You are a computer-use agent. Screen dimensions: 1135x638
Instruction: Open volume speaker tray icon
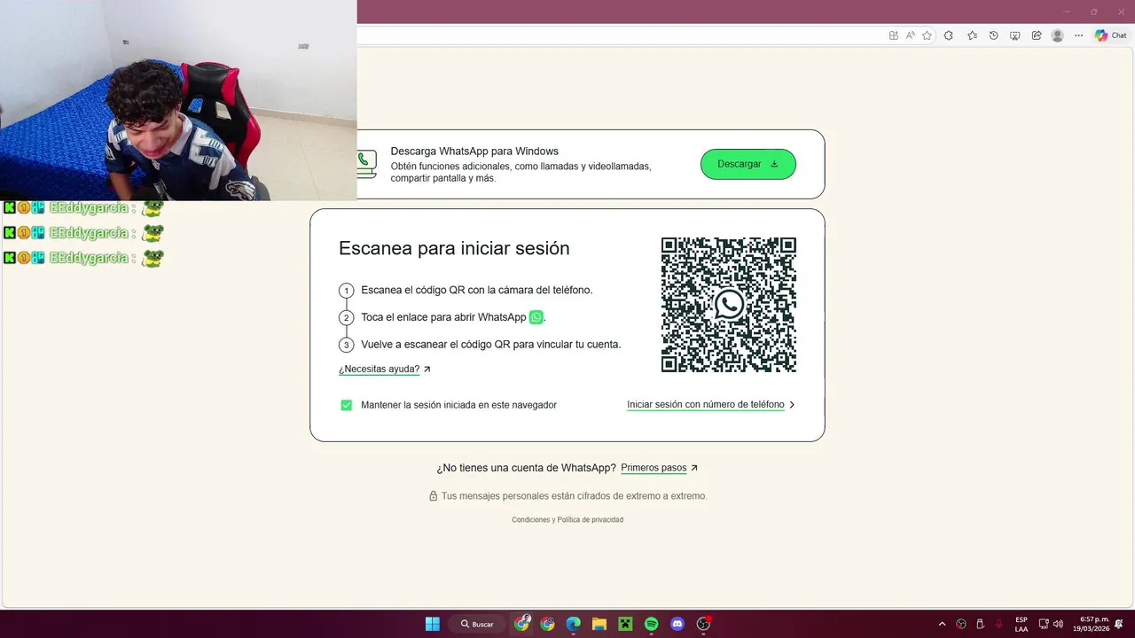[1058, 624]
